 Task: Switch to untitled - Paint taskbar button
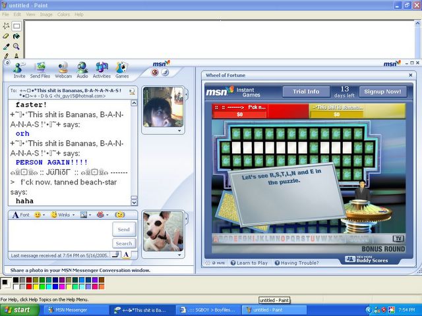click(x=274, y=310)
